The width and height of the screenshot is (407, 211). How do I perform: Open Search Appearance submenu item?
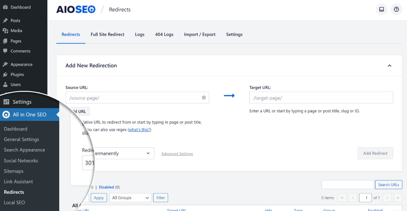click(x=24, y=150)
